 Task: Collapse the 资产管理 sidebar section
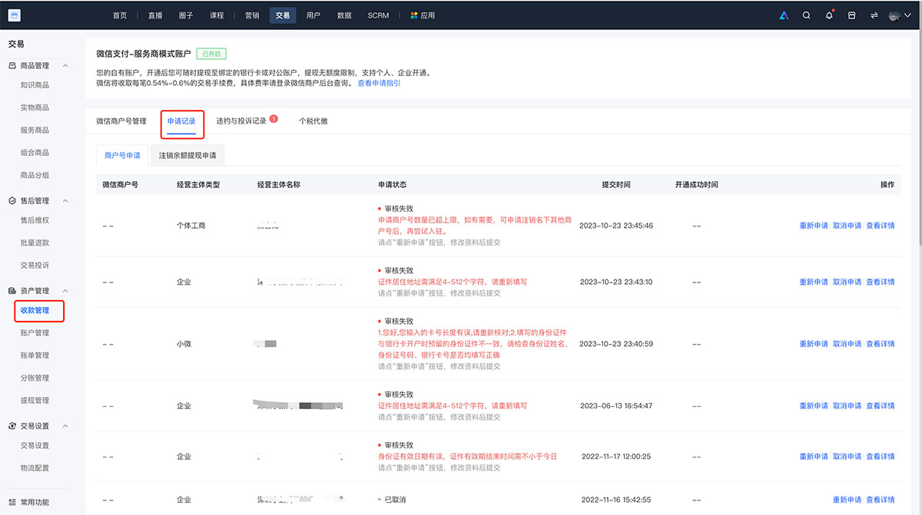coord(65,291)
